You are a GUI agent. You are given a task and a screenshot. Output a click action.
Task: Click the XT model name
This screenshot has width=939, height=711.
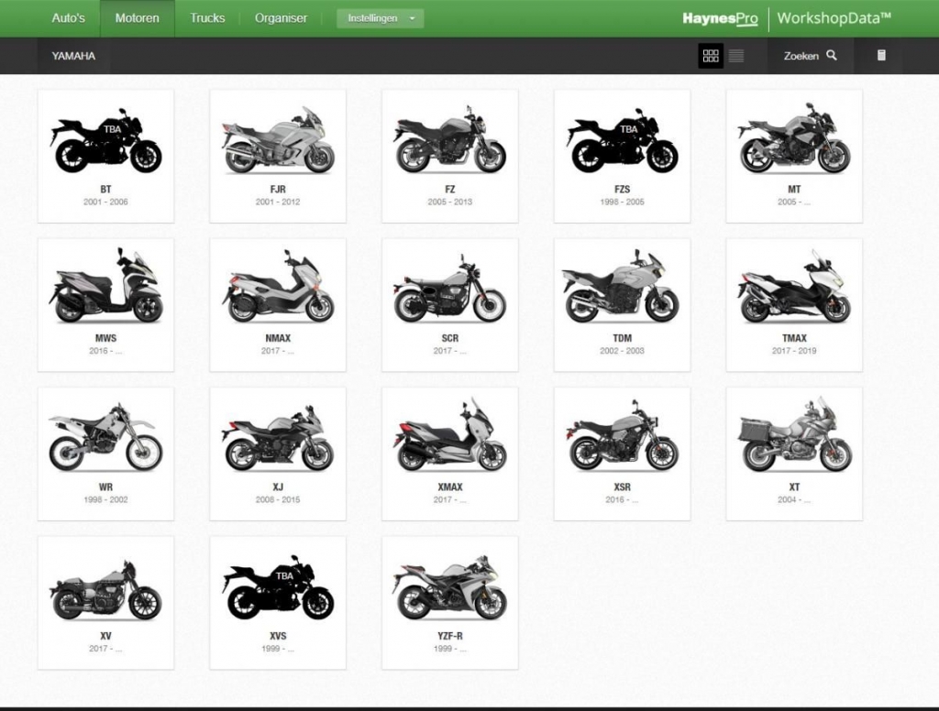coord(794,487)
